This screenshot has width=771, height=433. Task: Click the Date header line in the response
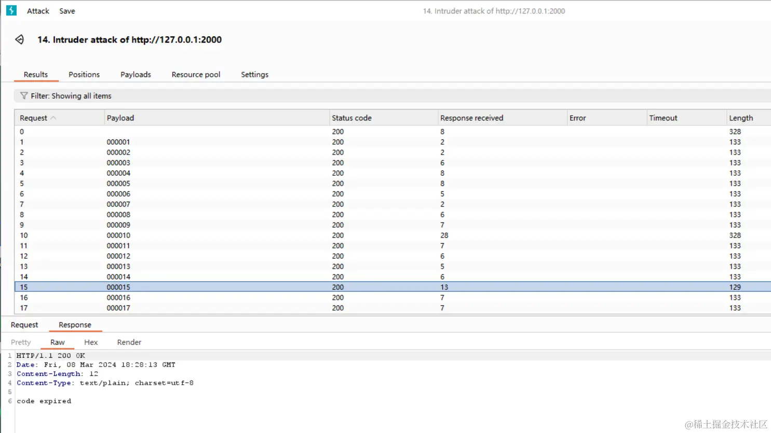pos(96,365)
